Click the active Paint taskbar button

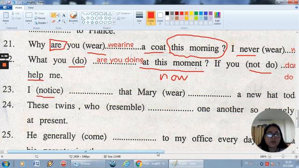(x=186, y=164)
